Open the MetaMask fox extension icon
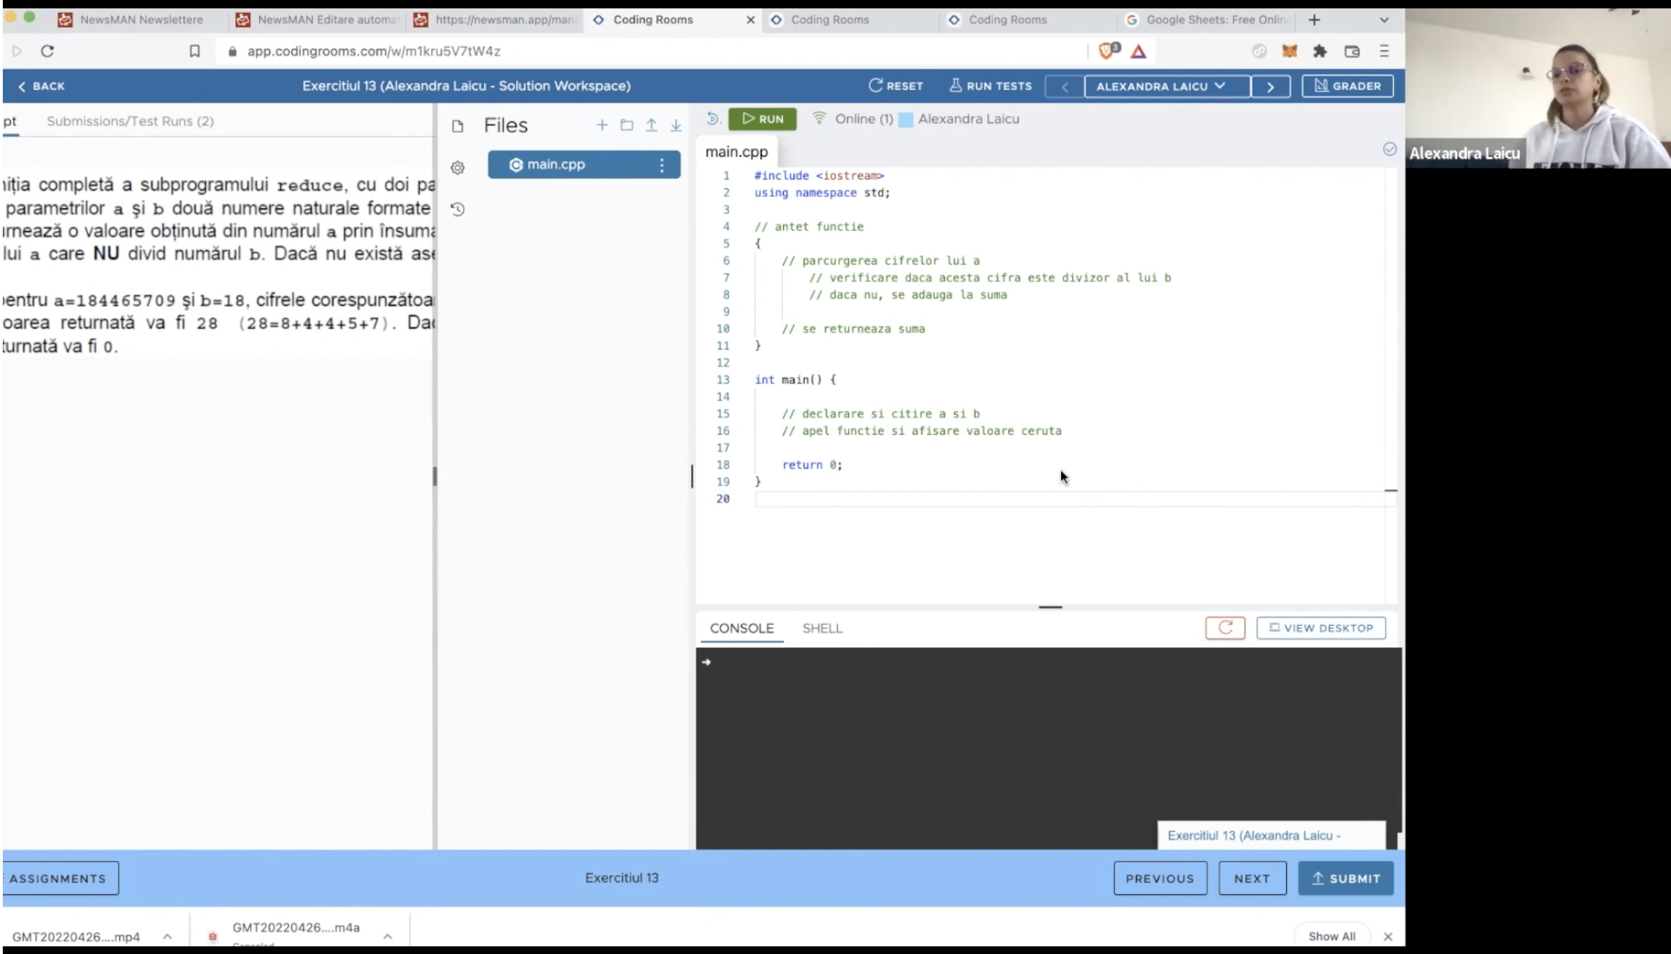This screenshot has height=954, width=1671. point(1289,51)
